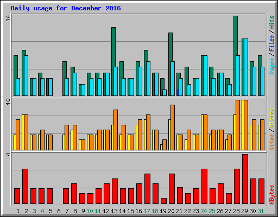Select the shortest red KBytes bar on day 19

(163, 201)
